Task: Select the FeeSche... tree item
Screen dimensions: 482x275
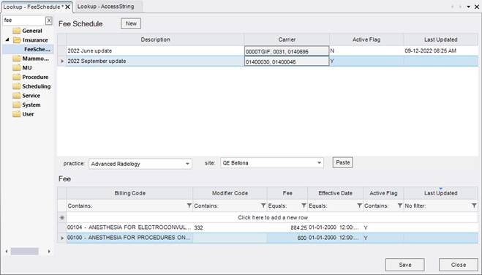Action: click(x=37, y=49)
